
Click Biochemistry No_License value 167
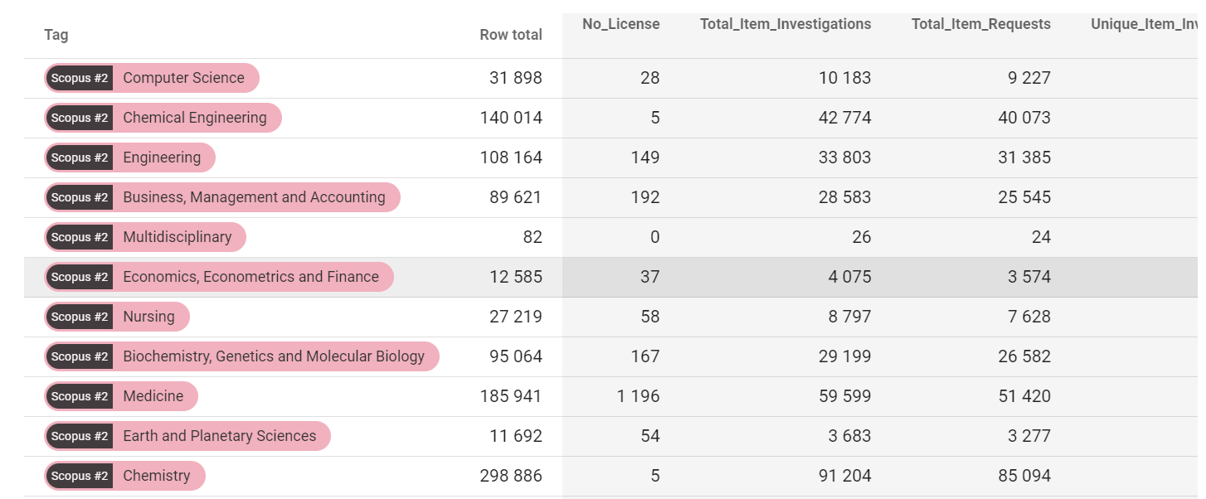coord(645,356)
